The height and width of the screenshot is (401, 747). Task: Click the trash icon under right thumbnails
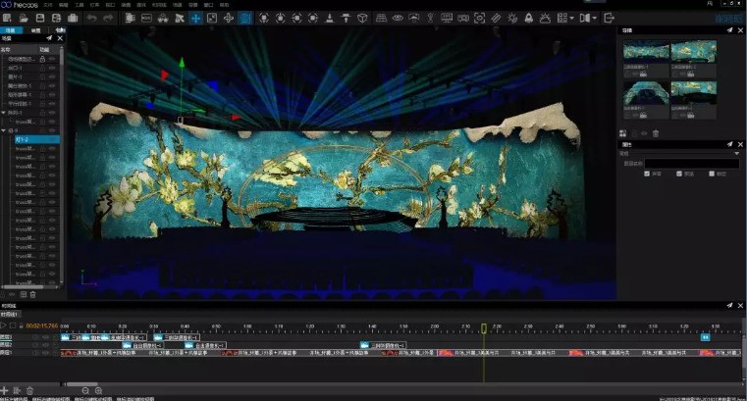point(656,133)
